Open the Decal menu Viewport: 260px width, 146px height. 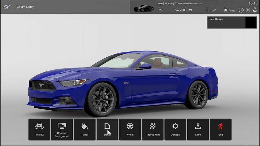click(107, 130)
